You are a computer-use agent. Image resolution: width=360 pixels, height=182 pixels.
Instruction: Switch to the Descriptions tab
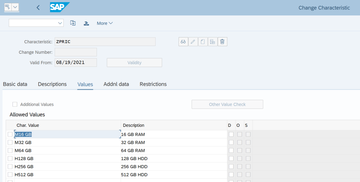(52, 84)
